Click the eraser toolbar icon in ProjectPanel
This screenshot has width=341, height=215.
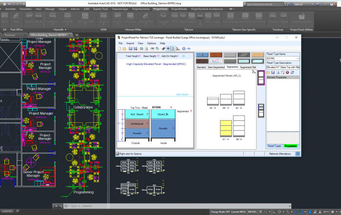click(x=163, y=49)
